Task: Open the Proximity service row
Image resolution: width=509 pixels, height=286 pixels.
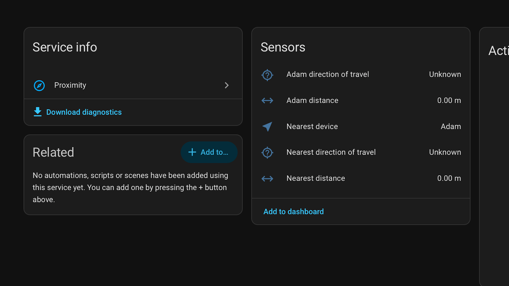Action: point(133,85)
